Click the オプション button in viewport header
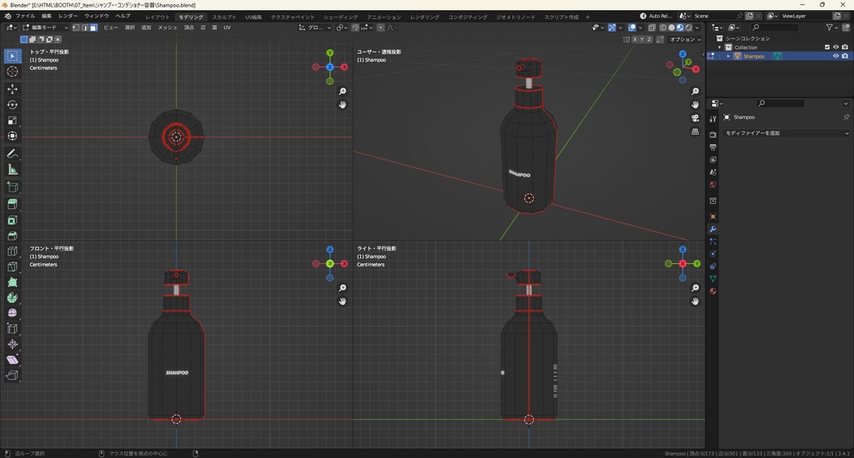The image size is (854, 458). [x=684, y=39]
